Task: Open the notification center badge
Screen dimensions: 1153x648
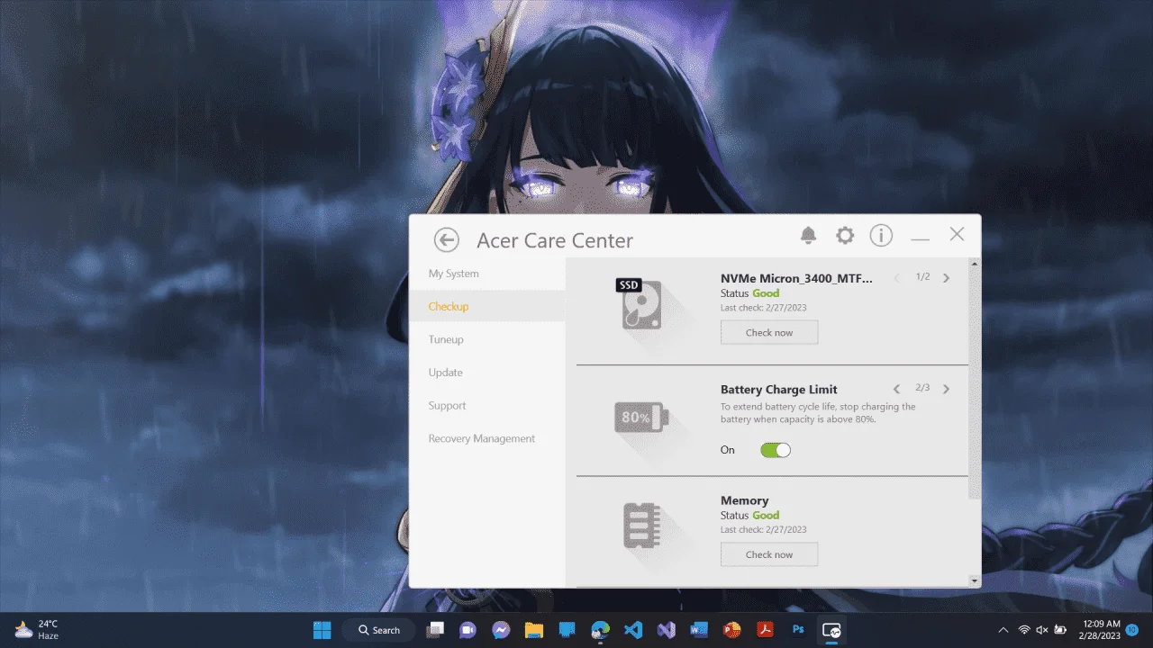Action: pyautogui.click(x=1132, y=629)
